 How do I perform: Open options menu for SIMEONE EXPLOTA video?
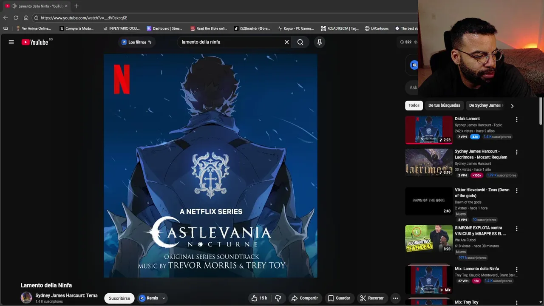point(517,229)
